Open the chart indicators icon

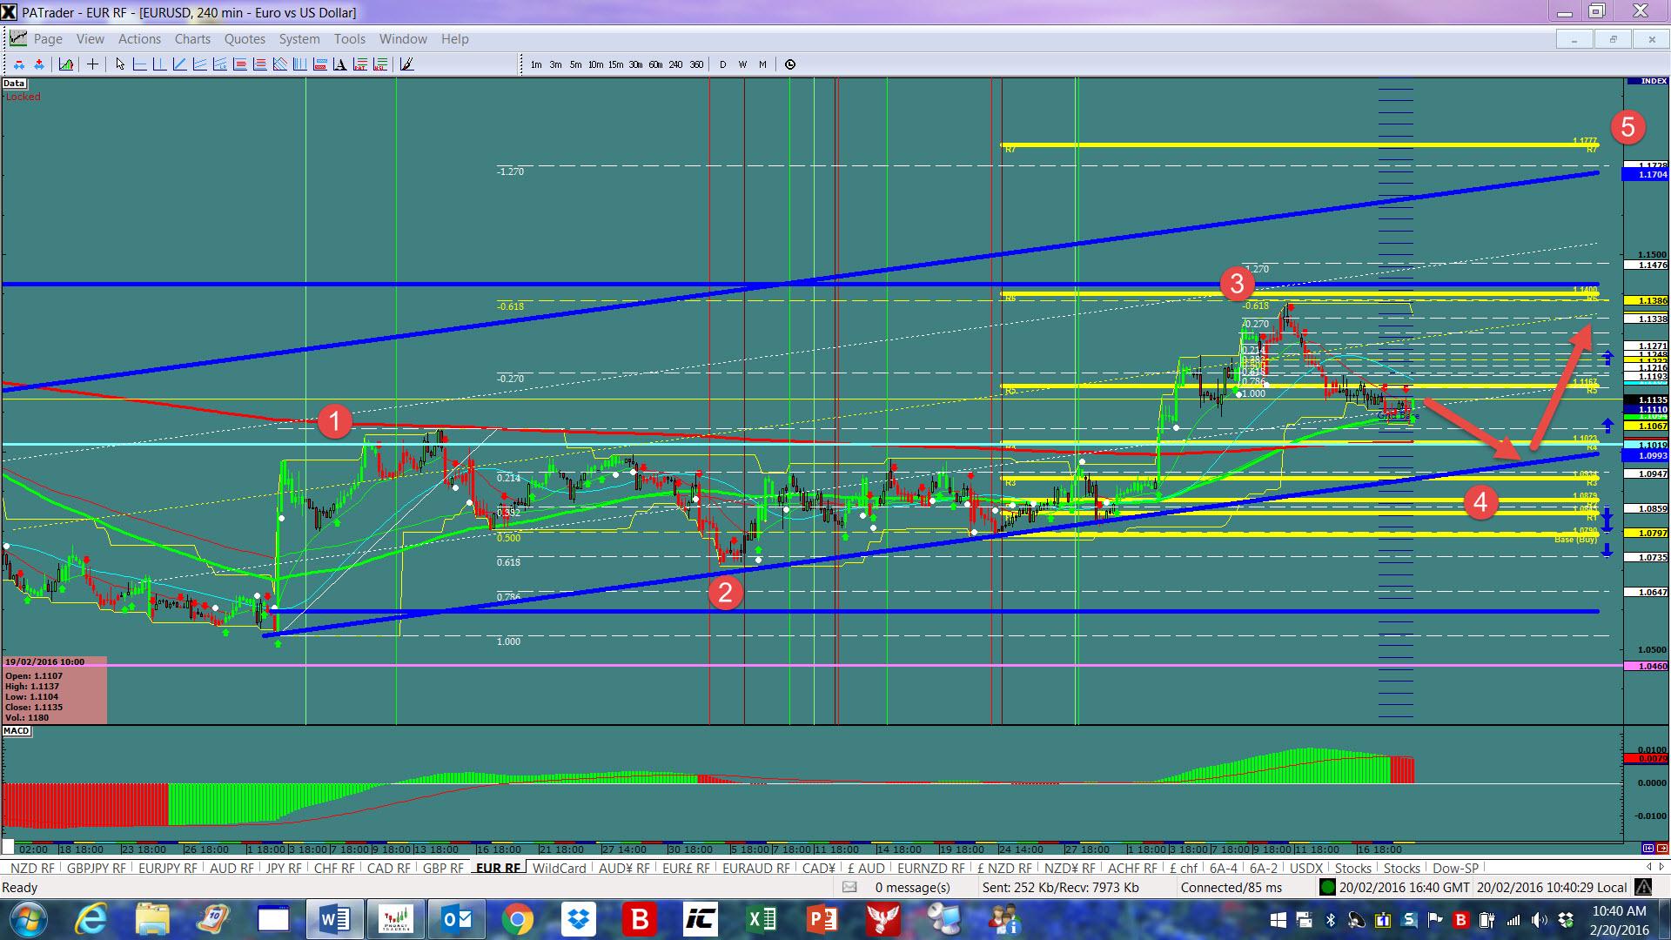click(66, 64)
